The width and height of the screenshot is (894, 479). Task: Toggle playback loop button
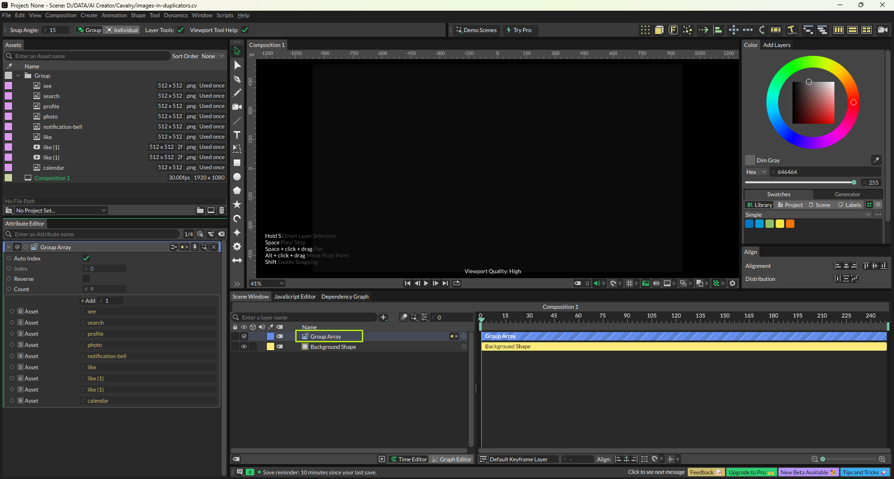(x=457, y=283)
